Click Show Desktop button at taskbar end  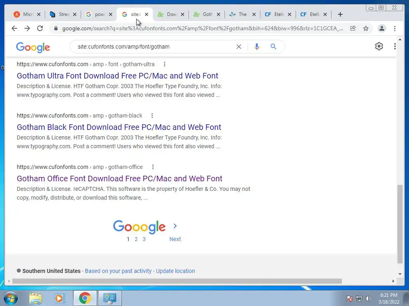406,298
